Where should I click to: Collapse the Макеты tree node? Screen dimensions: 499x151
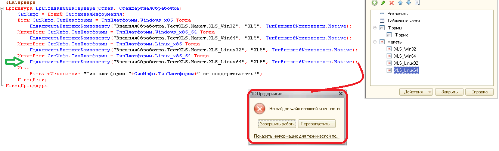pyautogui.click(x=375, y=42)
